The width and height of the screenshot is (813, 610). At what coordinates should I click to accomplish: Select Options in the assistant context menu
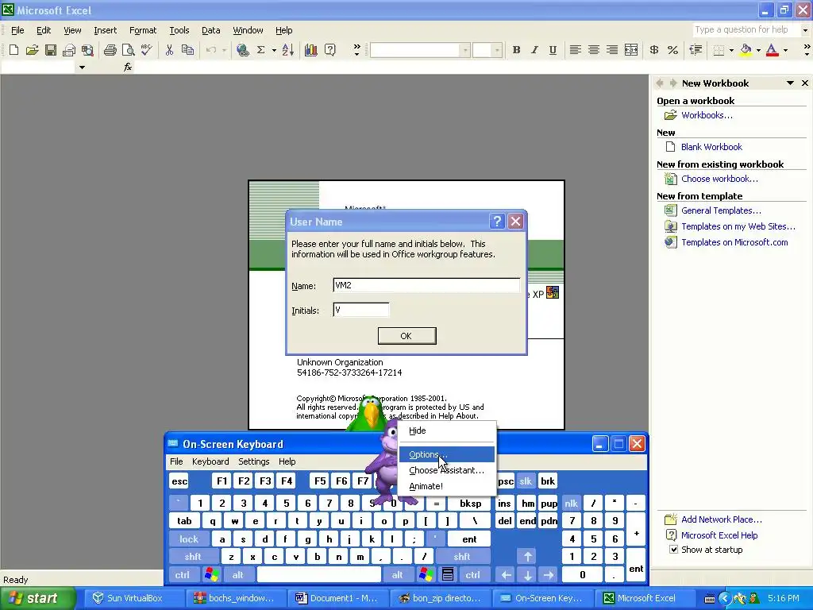pyautogui.click(x=446, y=454)
